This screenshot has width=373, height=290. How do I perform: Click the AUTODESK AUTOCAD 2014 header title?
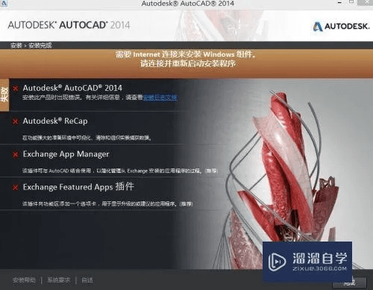point(69,25)
